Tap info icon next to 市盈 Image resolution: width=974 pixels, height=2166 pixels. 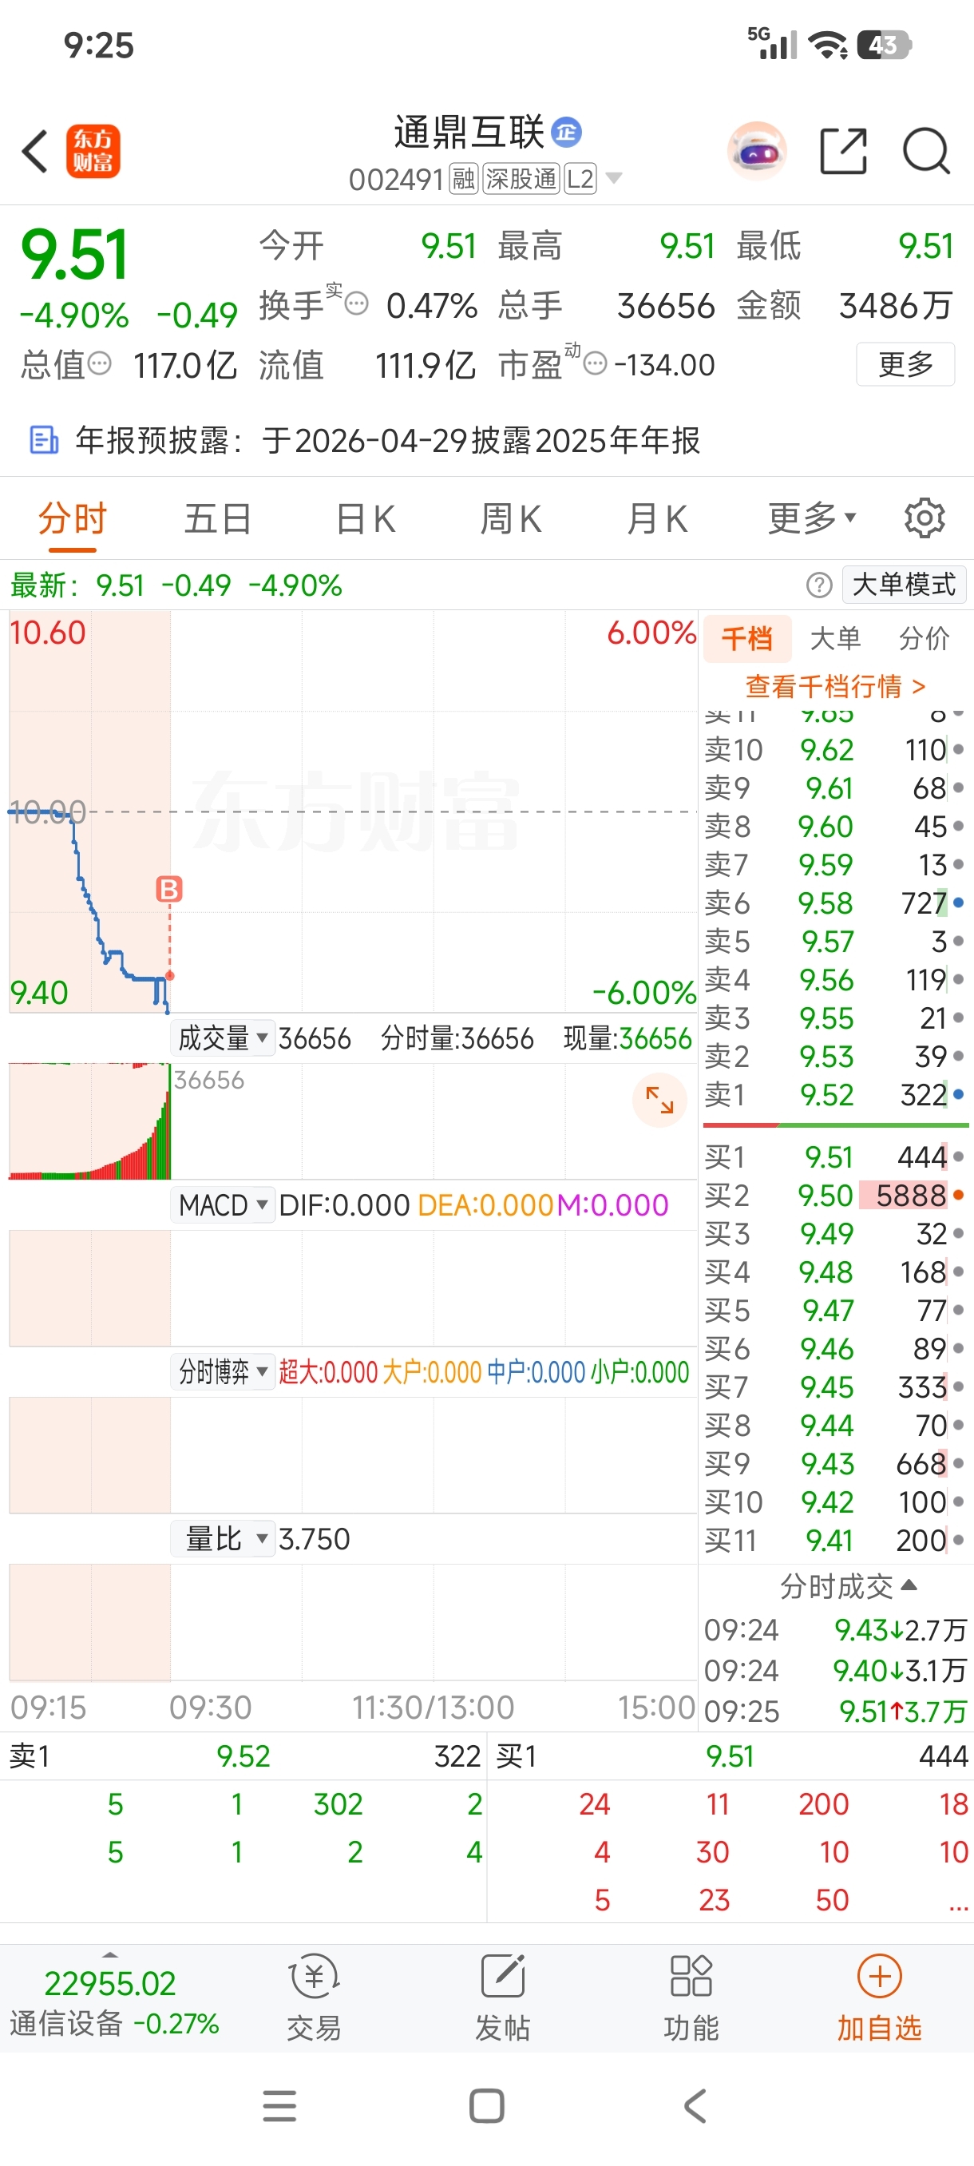point(595,363)
